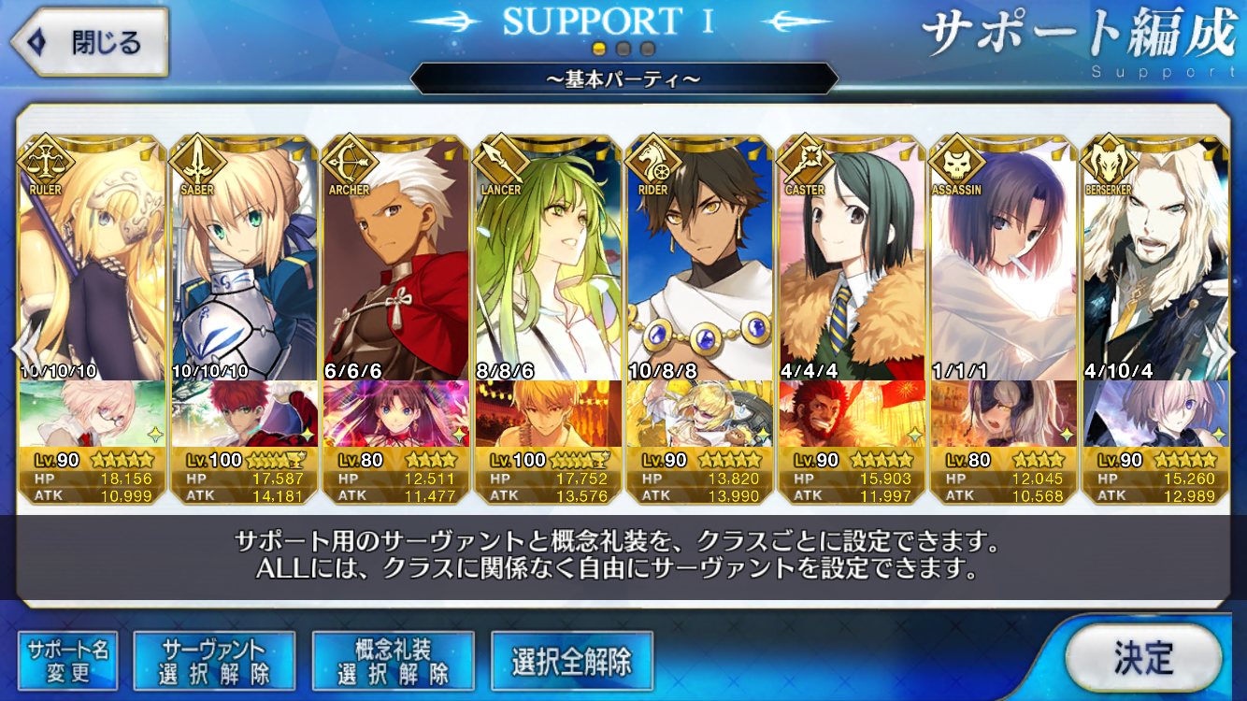Go to the second support page dot
Image resolution: width=1247 pixels, height=701 pixels.
pos(623,49)
